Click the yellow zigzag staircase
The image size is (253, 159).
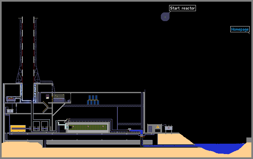pyautogui.click(x=45, y=107)
